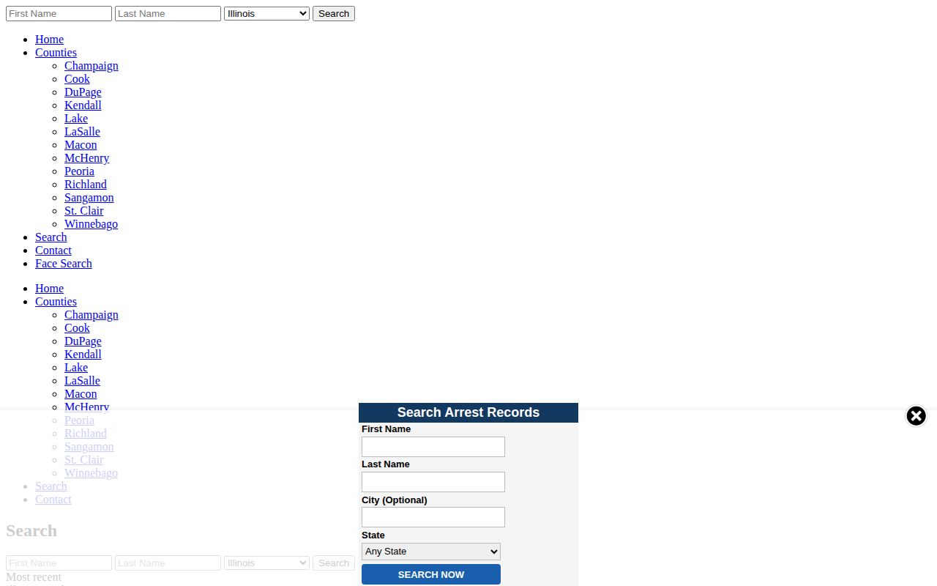Click popup First Name input box
This screenshot has height=586, width=937.
433,447
